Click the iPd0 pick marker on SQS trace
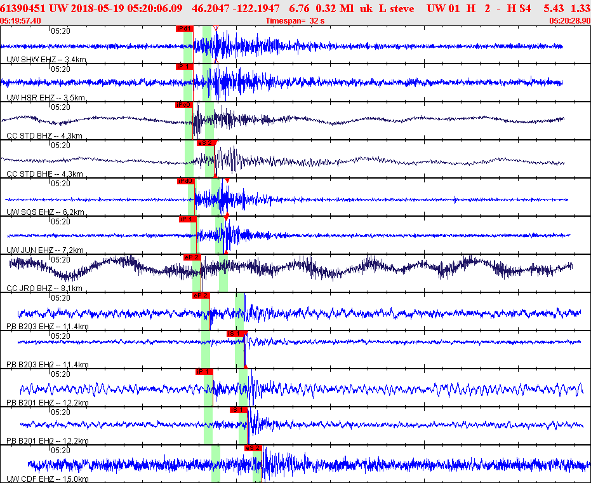The height and width of the screenshot is (483, 591). click(186, 181)
